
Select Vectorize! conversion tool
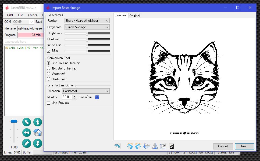click(x=49, y=74)
